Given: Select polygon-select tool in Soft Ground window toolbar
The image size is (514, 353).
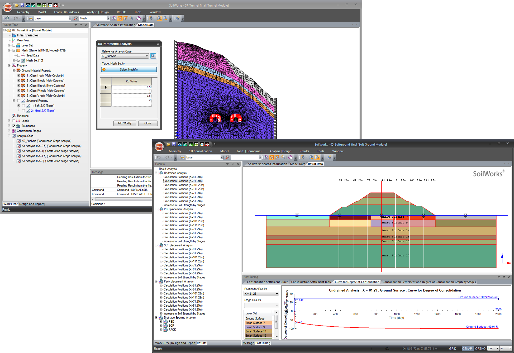Looking at the screenshot, I should (x=277, y=157).
